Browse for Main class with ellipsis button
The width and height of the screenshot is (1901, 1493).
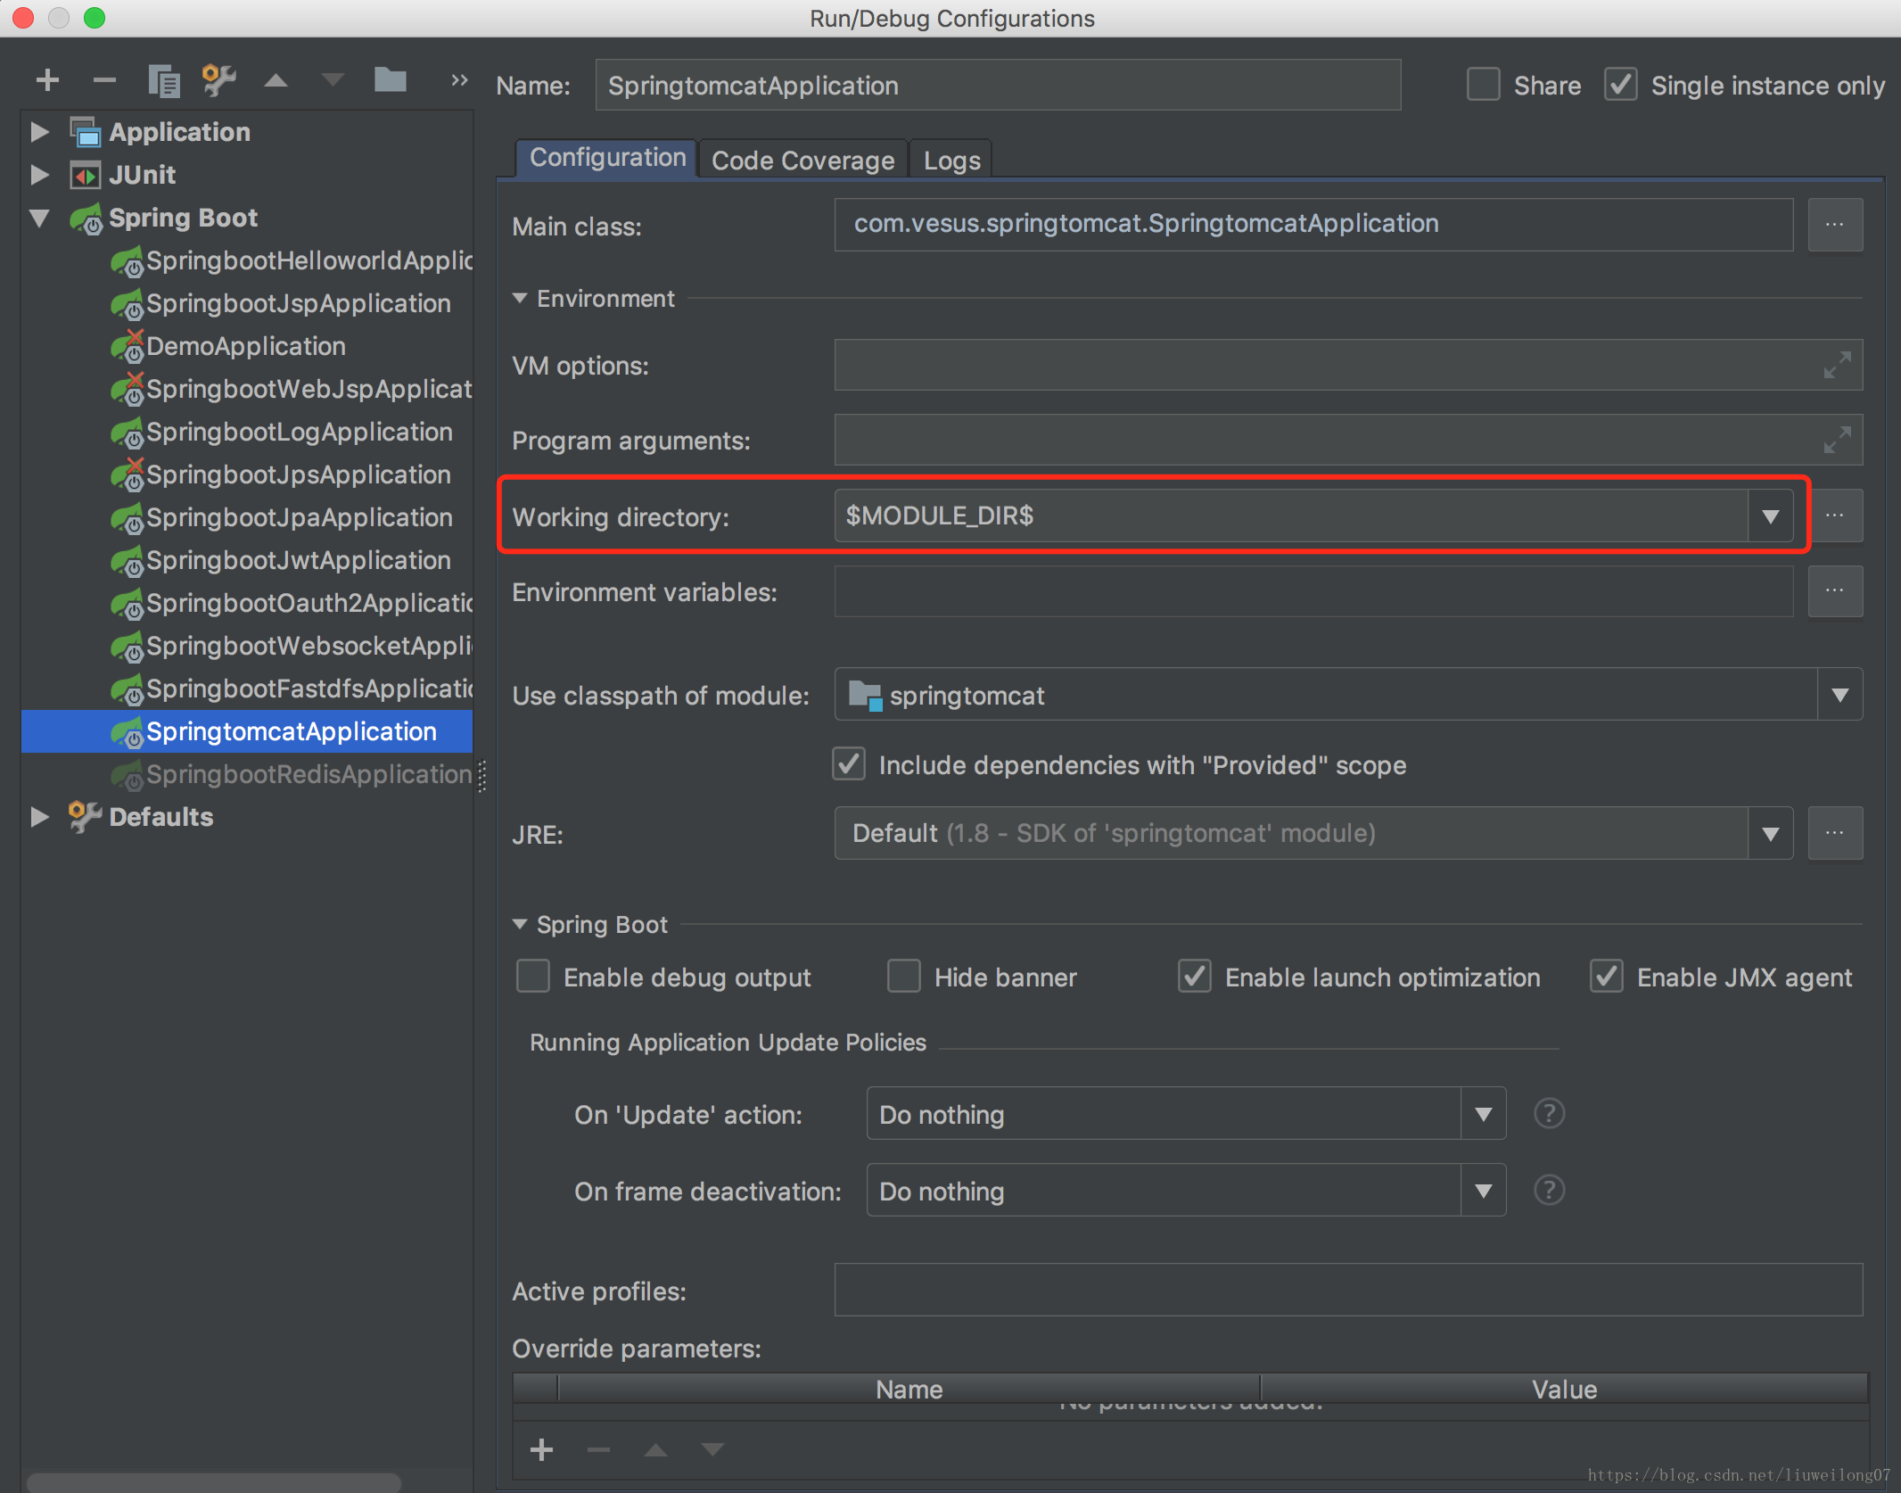pos(1835,225)
